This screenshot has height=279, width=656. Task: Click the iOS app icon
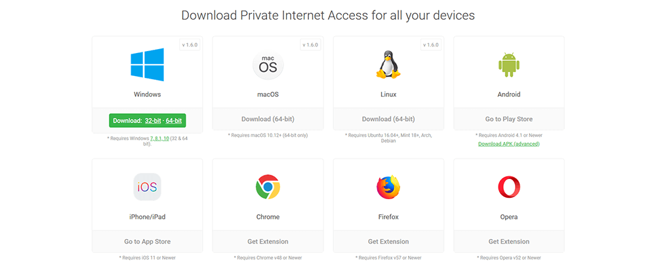click(147, 187)
